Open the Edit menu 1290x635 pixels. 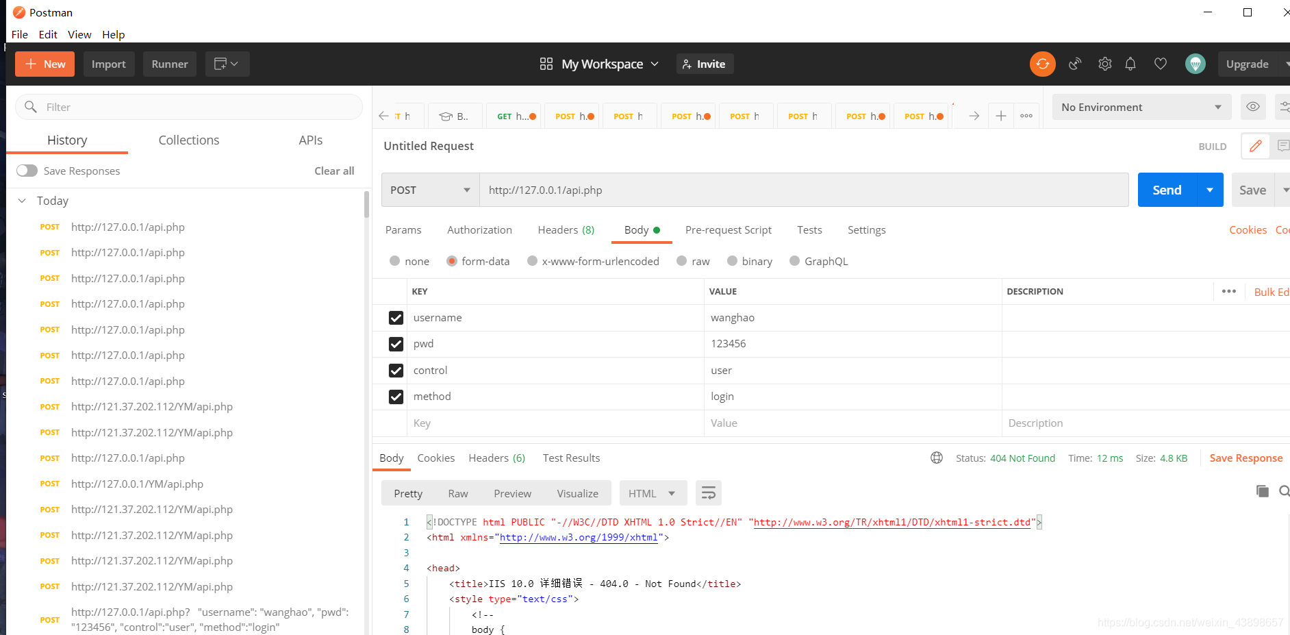click(48, 34)
